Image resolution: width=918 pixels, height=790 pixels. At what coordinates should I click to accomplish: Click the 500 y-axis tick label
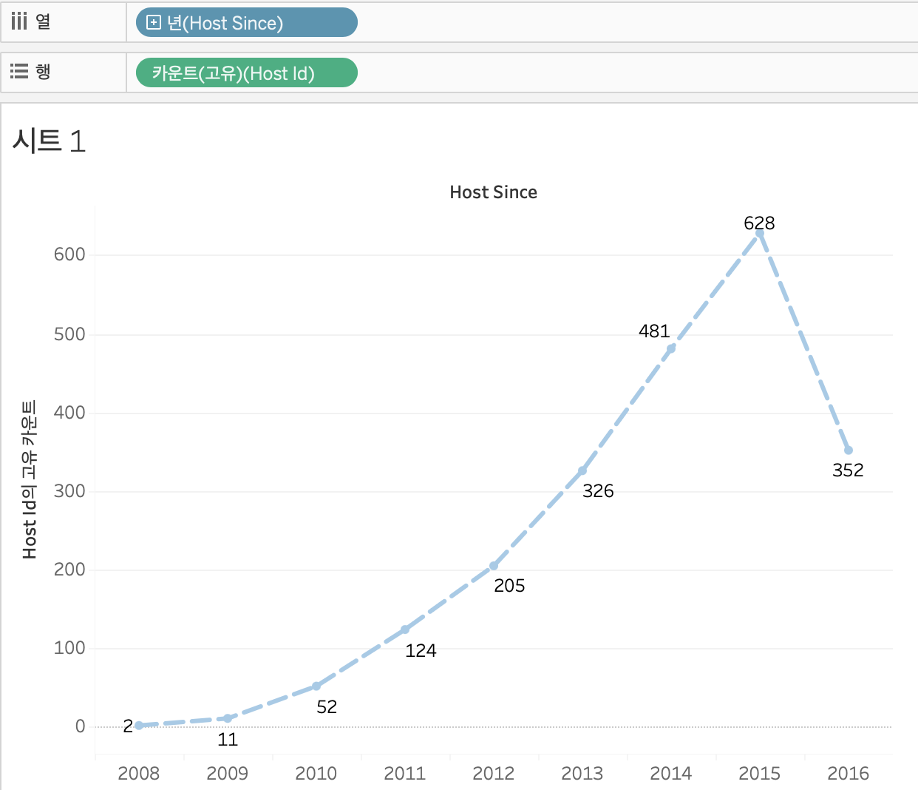pyautogui.click(x=69, y=334)
